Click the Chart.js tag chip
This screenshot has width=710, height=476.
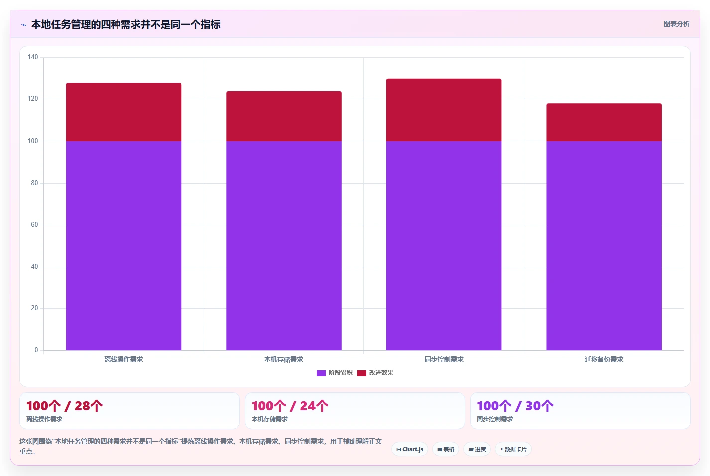[x=410, y=449]
